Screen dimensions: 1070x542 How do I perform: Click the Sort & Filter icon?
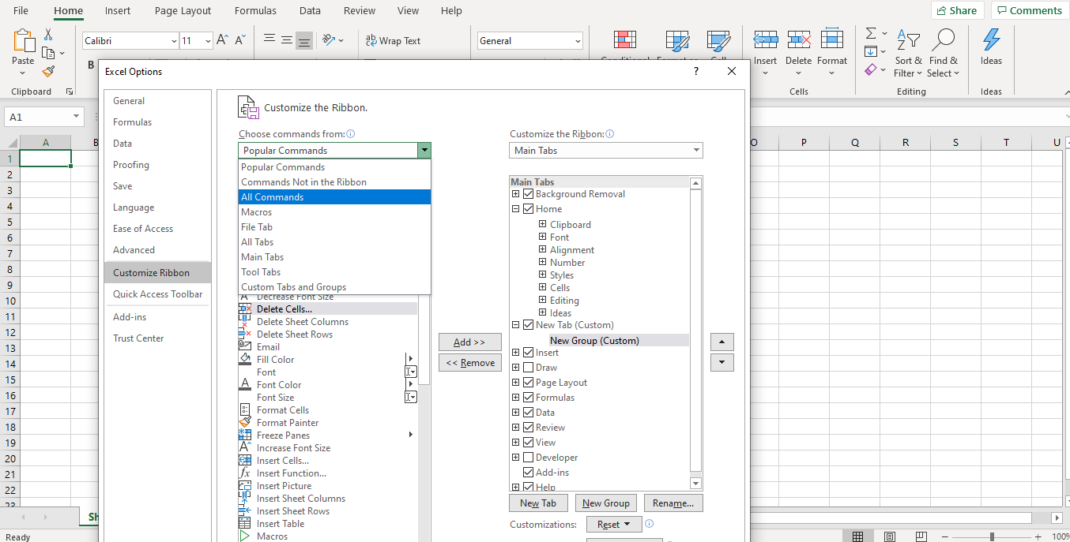click(x=908, y=40)
